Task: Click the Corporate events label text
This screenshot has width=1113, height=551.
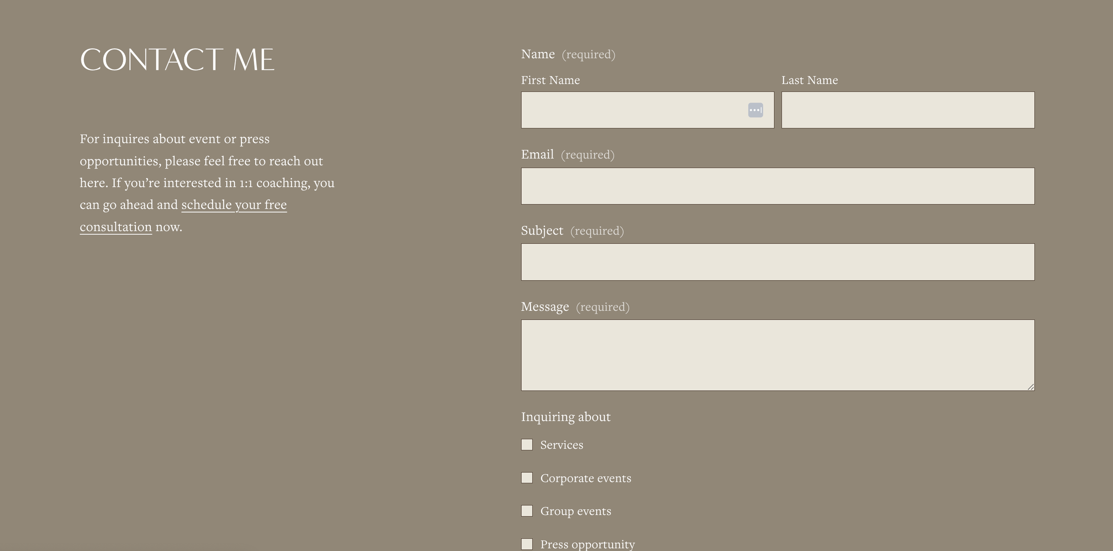Action: 585,478
